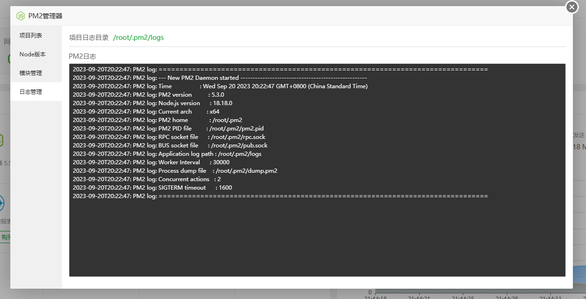Click the 'PM2 version : 5.3.0' log line

click(149, 94)
